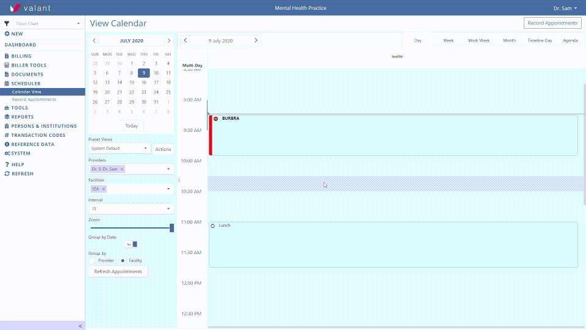Screen dimensions: 586x330
Task: Switch to Timeline Day view tab
Action: [x=540, y=40]
